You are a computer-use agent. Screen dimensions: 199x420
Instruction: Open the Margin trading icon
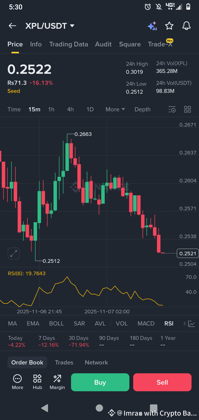coord(57,379)
